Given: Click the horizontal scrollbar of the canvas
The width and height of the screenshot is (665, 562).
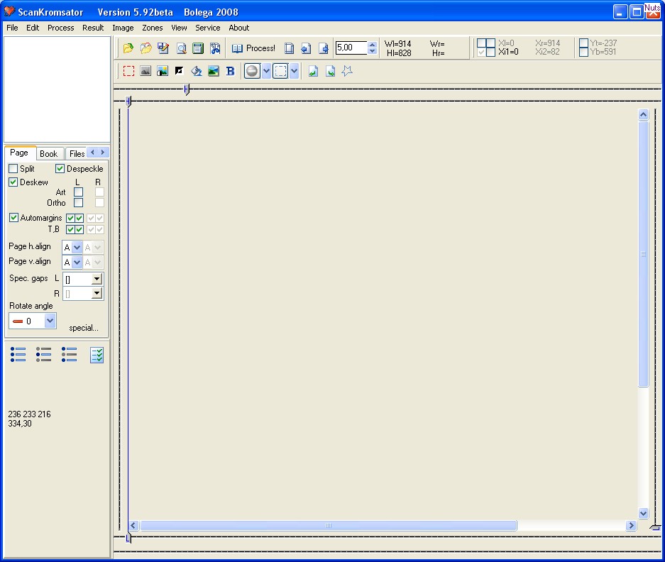Looking at the screenshot, I should (328, 526).
